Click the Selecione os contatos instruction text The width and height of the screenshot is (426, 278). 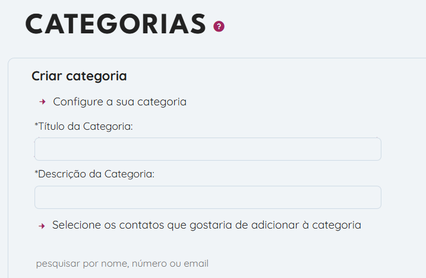tap(206, 225)
